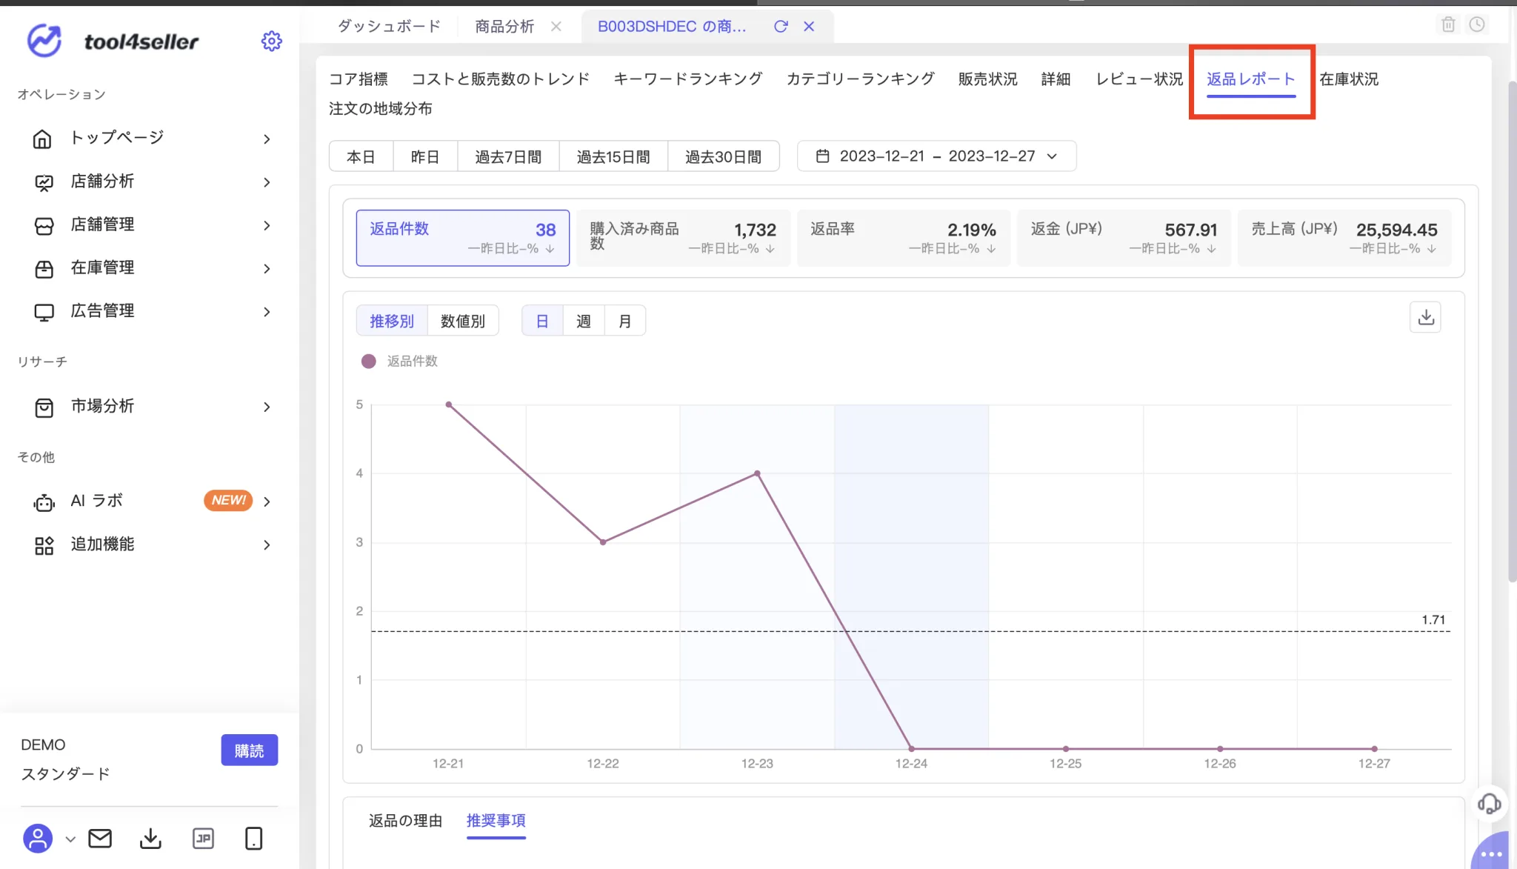
Task: Click the mobile phone icon
Action: (x=253, y=839)
